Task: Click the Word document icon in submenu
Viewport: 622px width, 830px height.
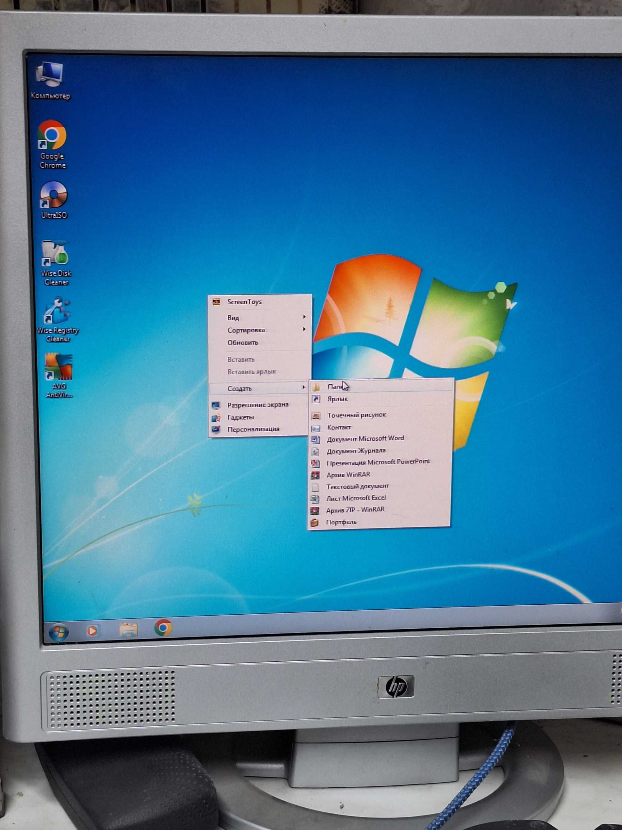Action: [x=316, y=439]
